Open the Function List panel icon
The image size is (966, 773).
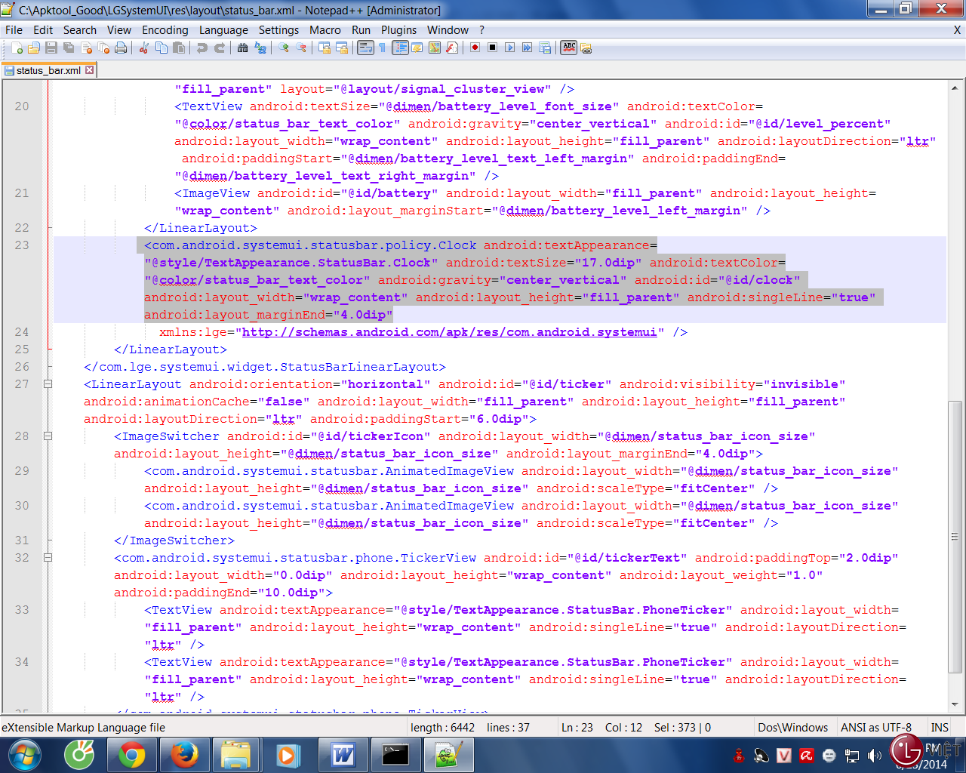[x=452, y=48]
